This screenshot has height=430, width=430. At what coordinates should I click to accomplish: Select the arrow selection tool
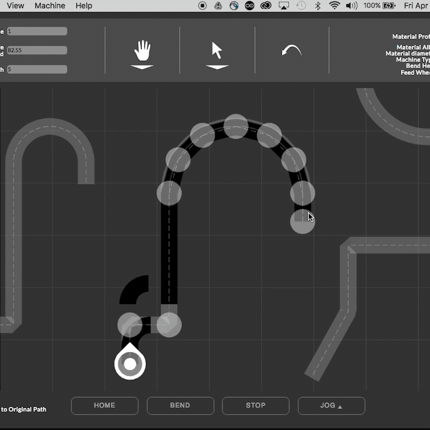(x=217, y=50)
